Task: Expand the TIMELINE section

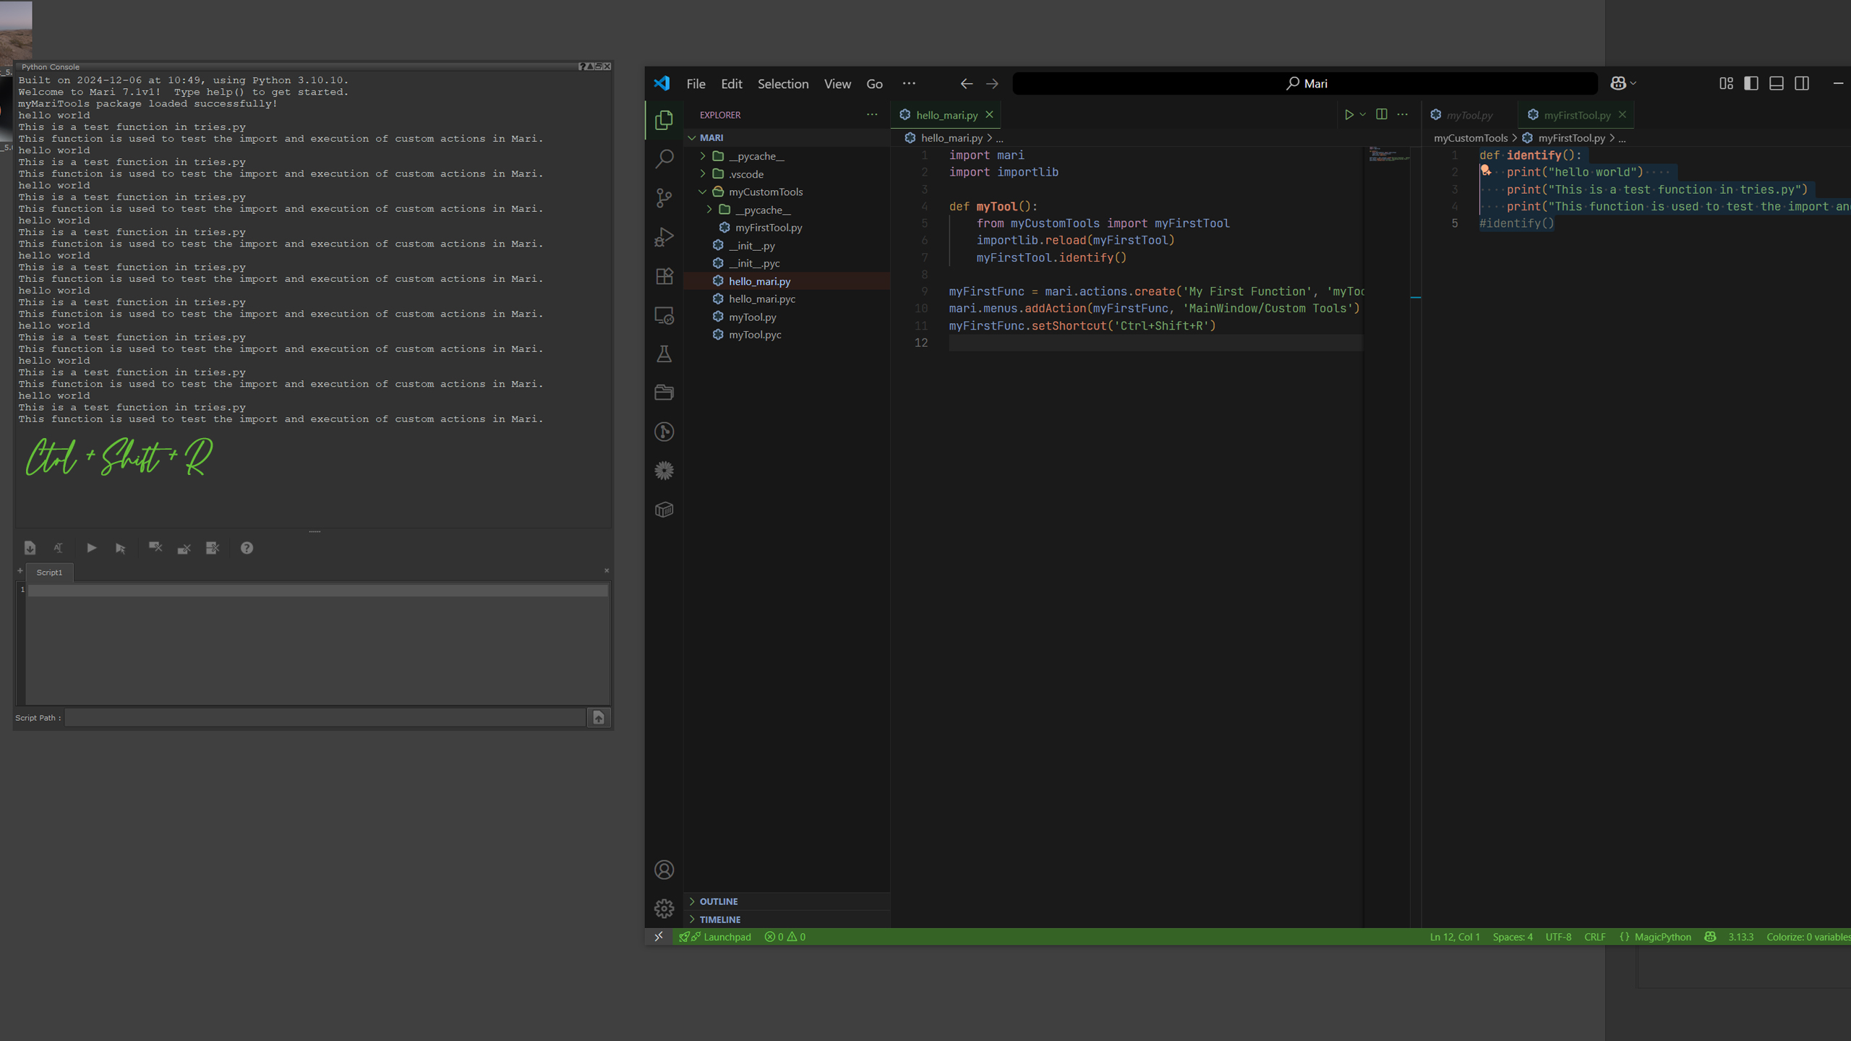Action: click(x=719, y=920)
